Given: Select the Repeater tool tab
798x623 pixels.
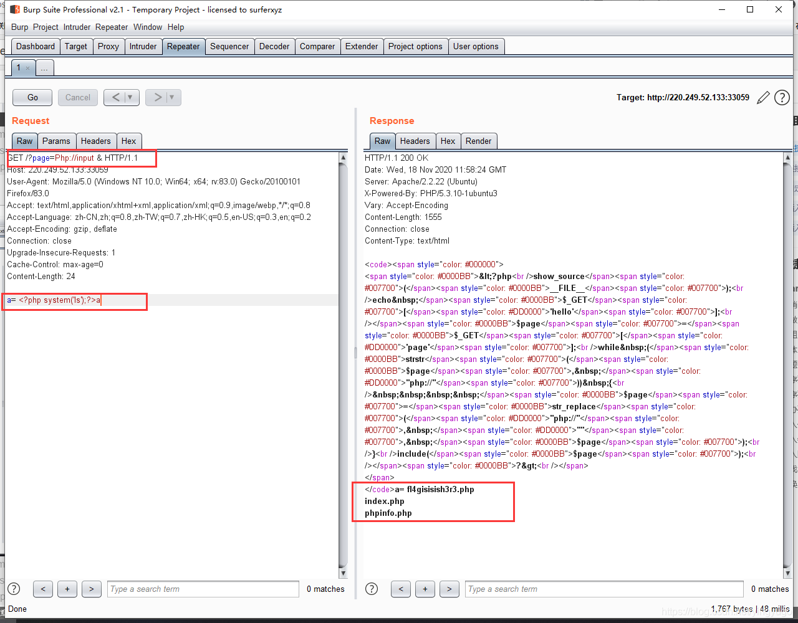Looking at the screenshot, I should point(183,46).
